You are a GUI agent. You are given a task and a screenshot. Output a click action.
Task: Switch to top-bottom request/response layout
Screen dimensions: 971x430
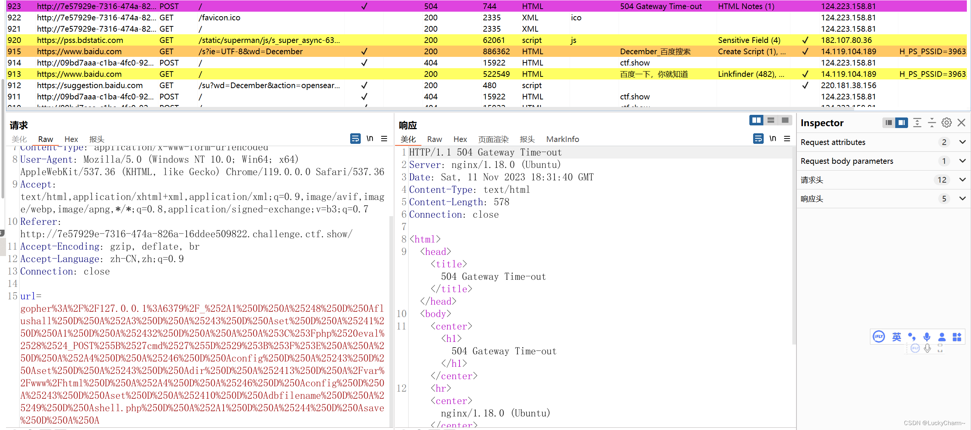(770, 120)
